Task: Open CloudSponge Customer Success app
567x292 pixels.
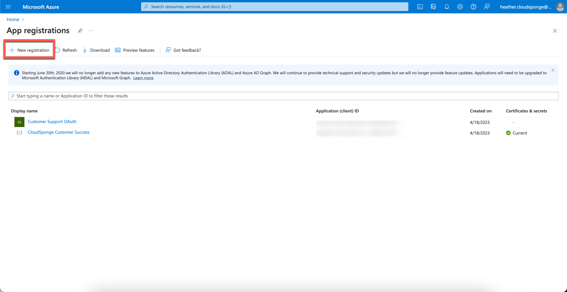Action: click(x=58, y=132)
